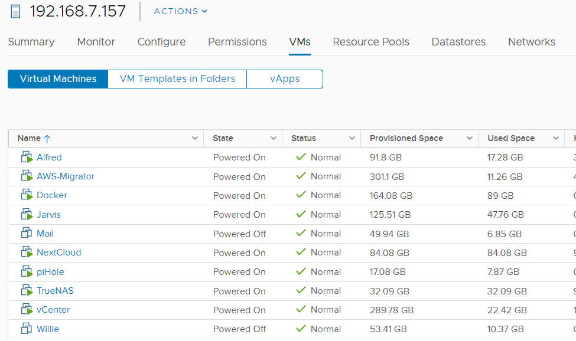576x341 pixels.
Task: Switch to the Monitor tab
Action: [x=96, y=42]
